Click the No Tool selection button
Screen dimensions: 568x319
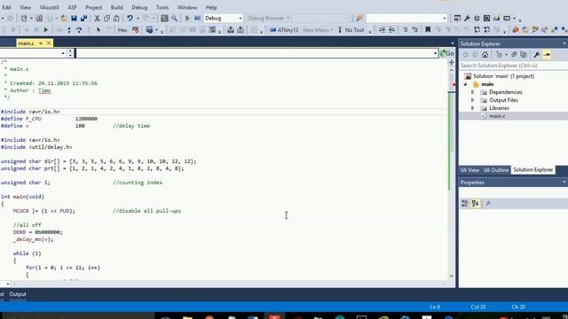351,30
